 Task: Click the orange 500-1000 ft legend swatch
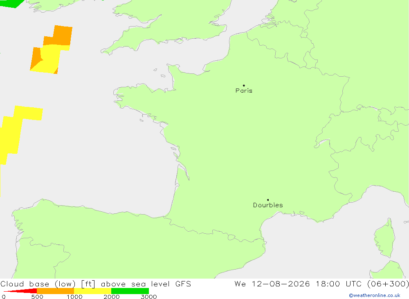click(56, 291)
